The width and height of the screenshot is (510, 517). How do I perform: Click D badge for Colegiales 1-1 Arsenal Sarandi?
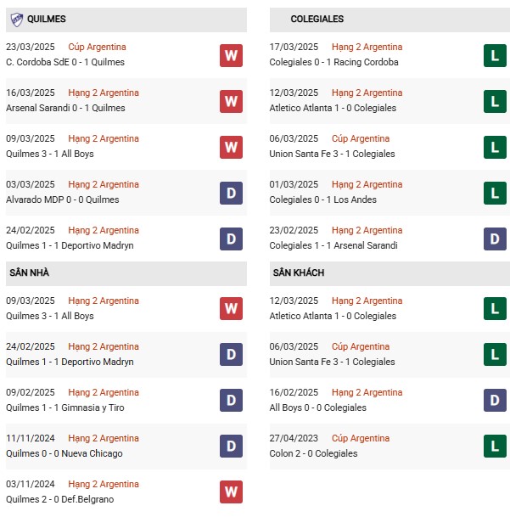tap(495, 239)
